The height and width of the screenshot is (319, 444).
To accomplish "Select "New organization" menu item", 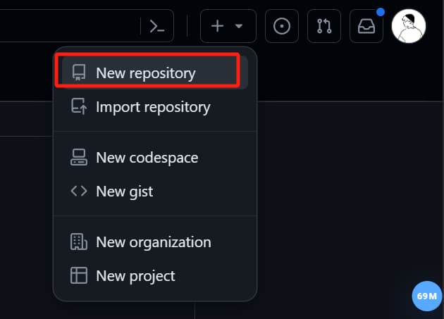I will tap(154, 242).
